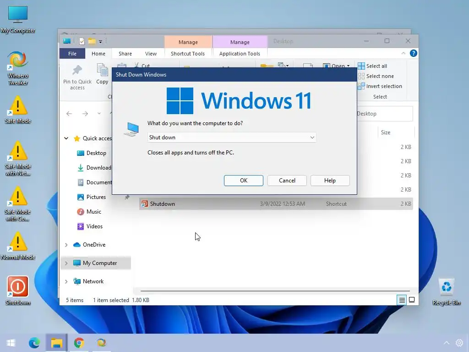Viewport: 469px width, 352px height.
Task: Switch to the View ribbon tab
Action: tap(151, 54)
